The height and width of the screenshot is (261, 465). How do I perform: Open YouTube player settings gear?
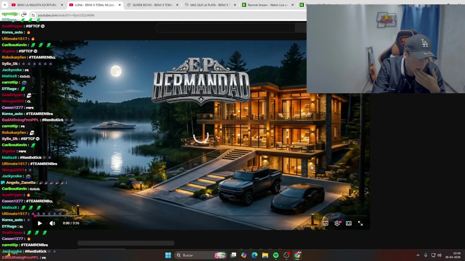pyautogui.click(x=337, y=223)
